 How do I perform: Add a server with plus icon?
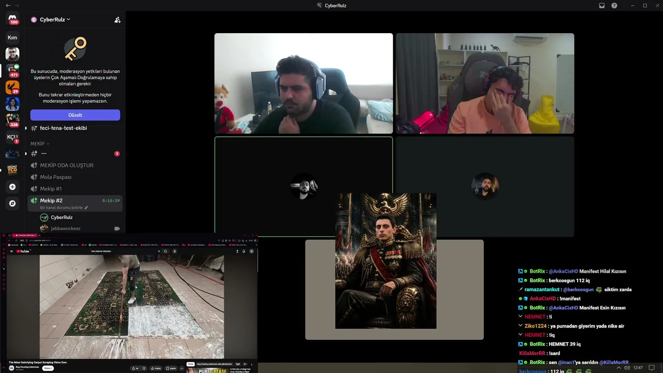click(12, 187)
